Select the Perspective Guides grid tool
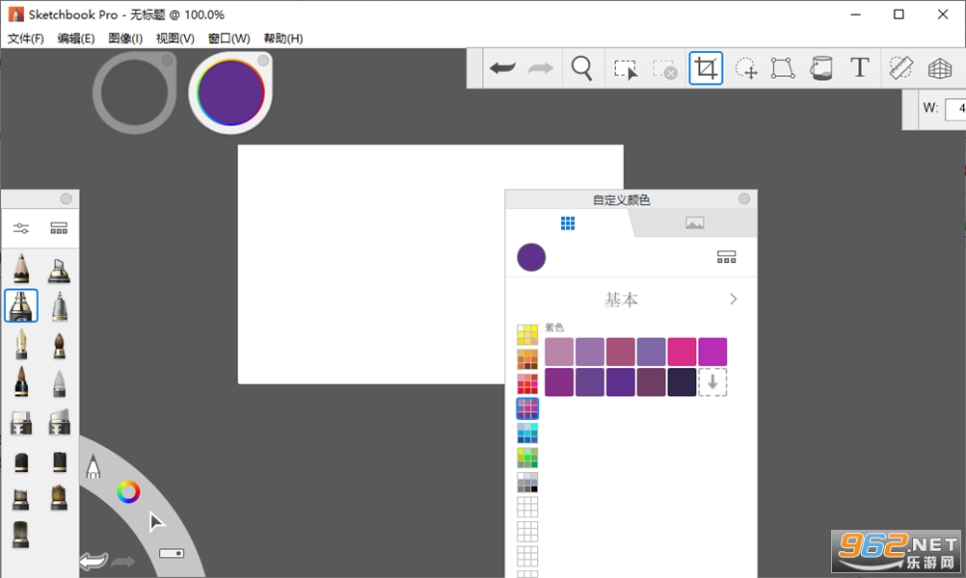This screenshot has height=578, width=966. tap(940, 68)
